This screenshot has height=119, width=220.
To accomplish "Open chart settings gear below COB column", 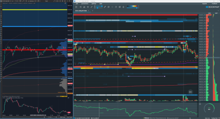I will click(x=200, y=104).
